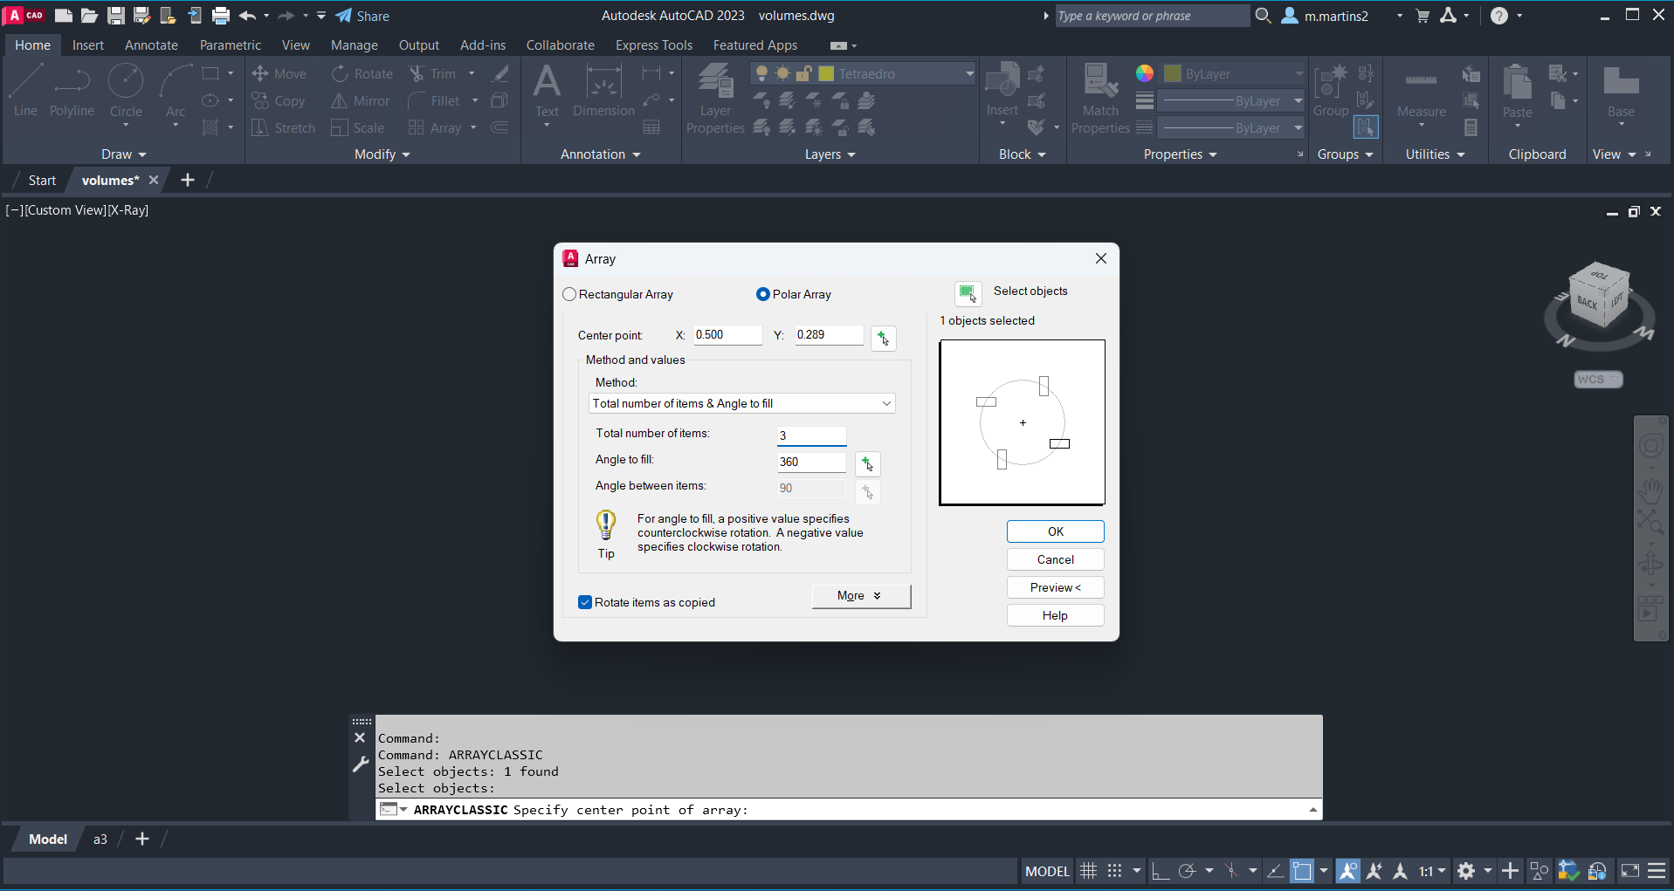1674x891 pixels.
Task: Click the Preview button in the dialog
Action: click(1055, 587)
